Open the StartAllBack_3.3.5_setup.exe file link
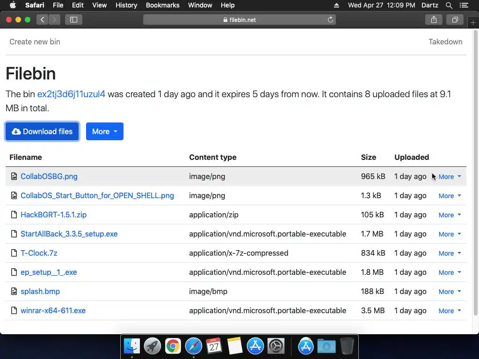This screenshot has width=479, height=359. point(69,234)
